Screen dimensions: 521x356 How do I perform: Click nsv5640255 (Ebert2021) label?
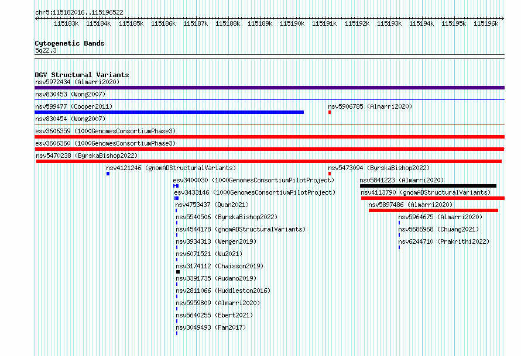tap(214, 315)
